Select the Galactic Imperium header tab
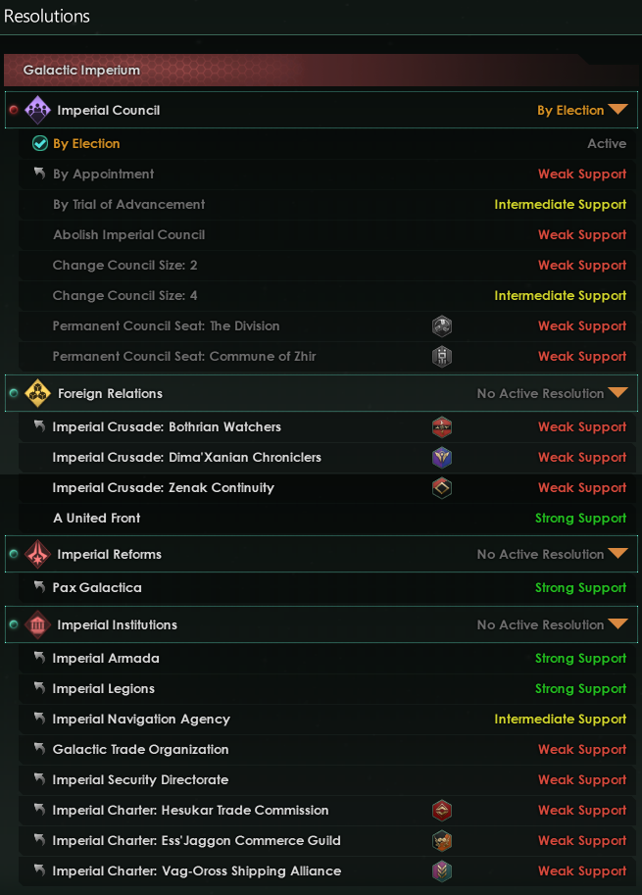Image resolution: width=642 pixels, height=895 pixels. (81, 71)
